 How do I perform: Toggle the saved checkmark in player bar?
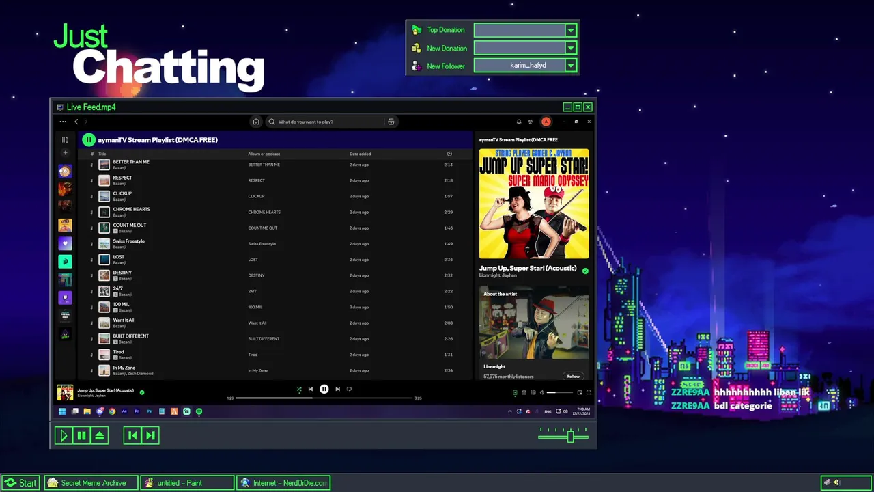[x=142, y=392]
